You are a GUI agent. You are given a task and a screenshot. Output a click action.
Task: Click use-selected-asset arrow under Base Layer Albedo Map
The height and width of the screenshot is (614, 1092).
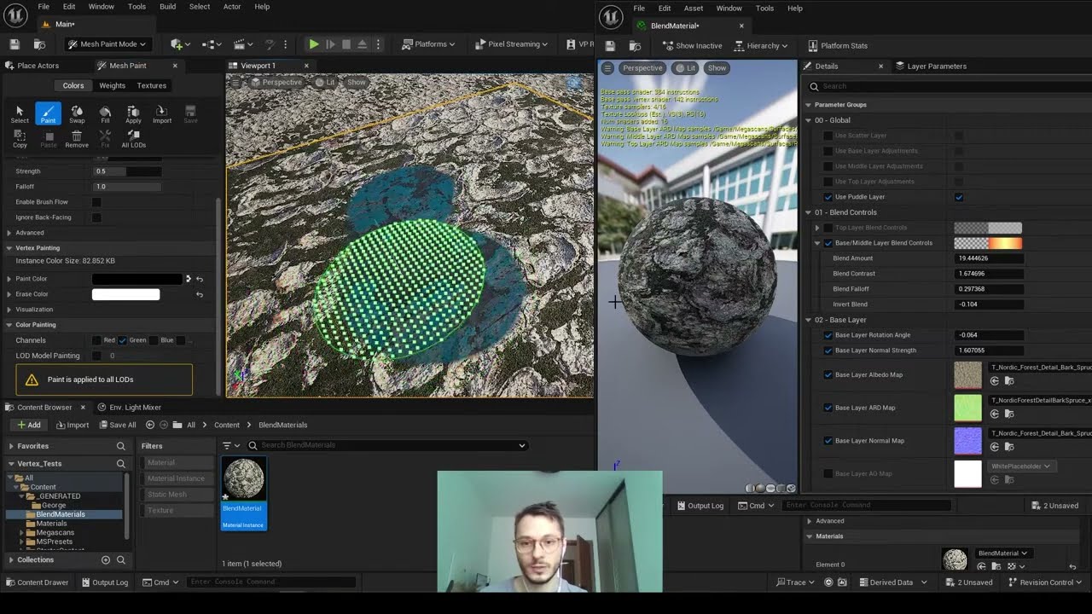tap(995, 381)
